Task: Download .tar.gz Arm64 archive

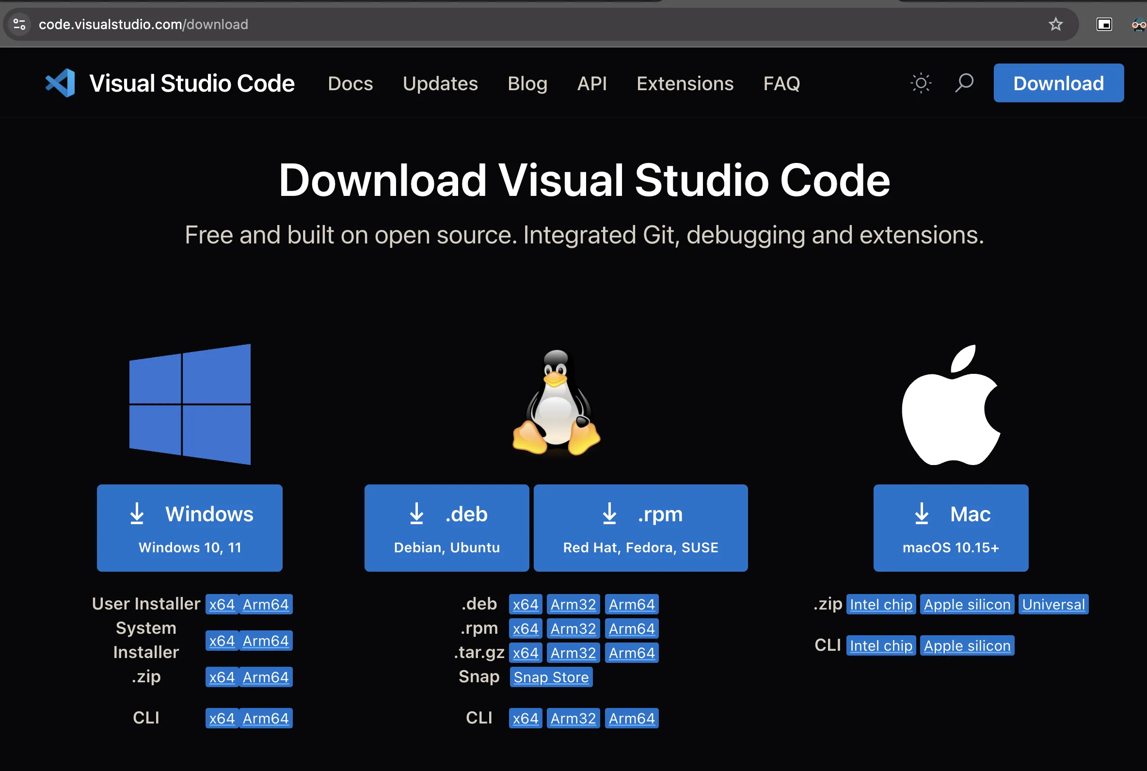Action: (x=632, y=653)
